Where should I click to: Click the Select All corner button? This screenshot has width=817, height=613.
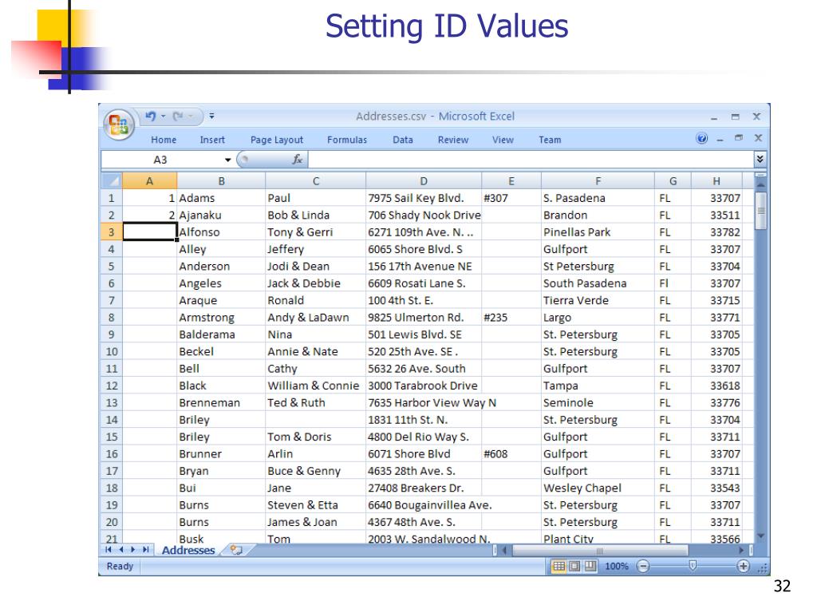pos(111,181)
